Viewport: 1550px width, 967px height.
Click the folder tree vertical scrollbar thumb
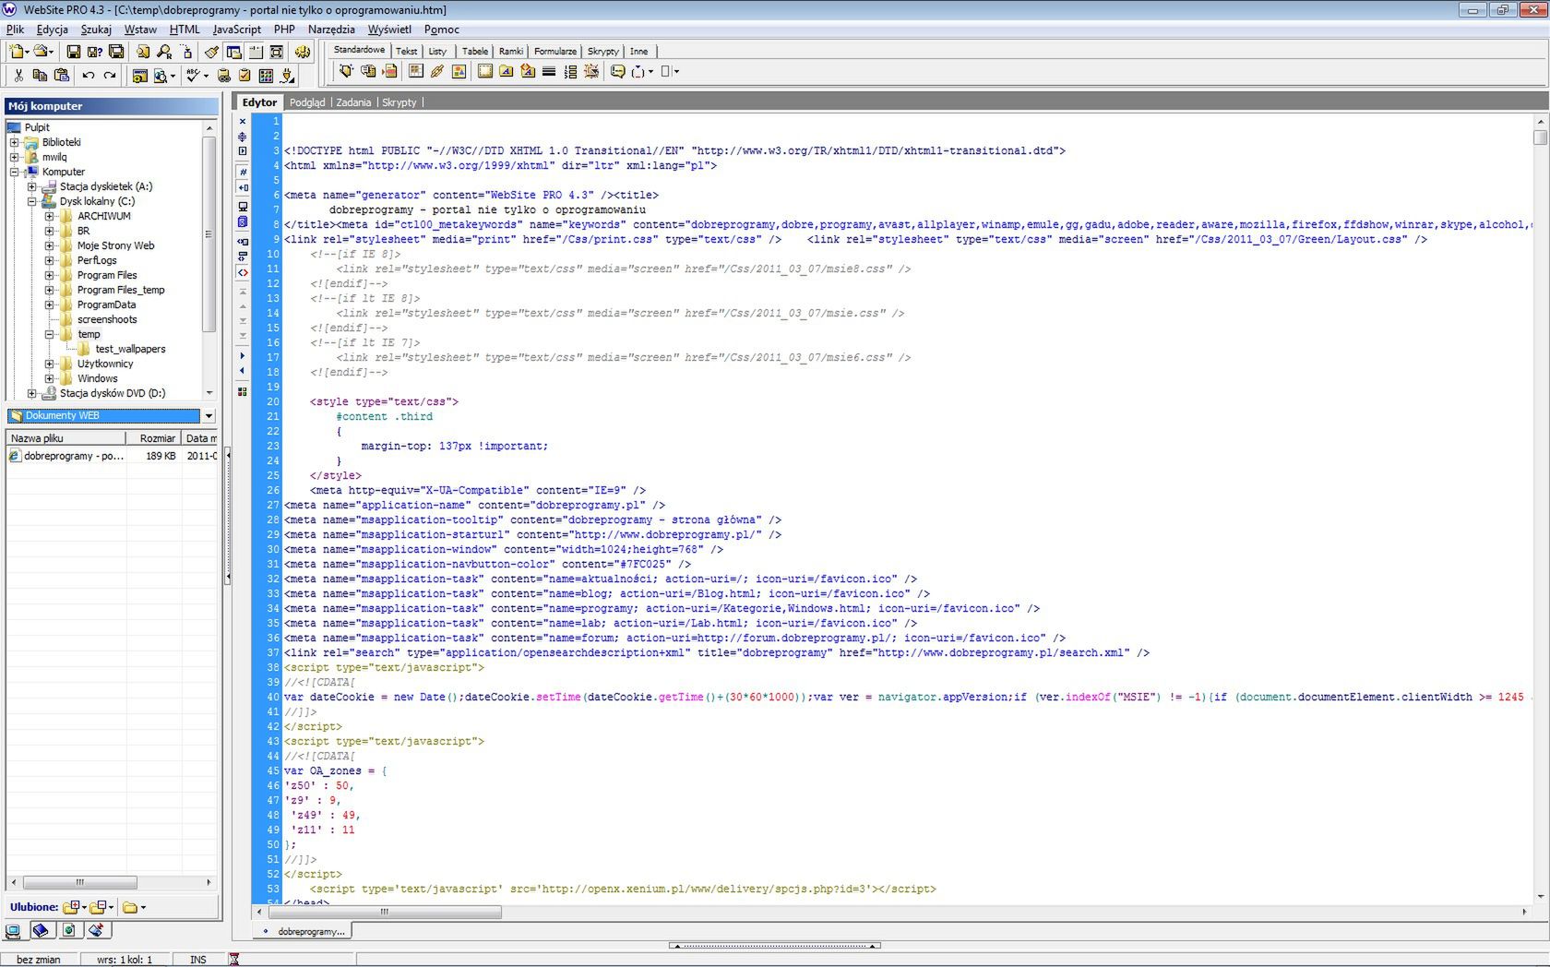209,235
